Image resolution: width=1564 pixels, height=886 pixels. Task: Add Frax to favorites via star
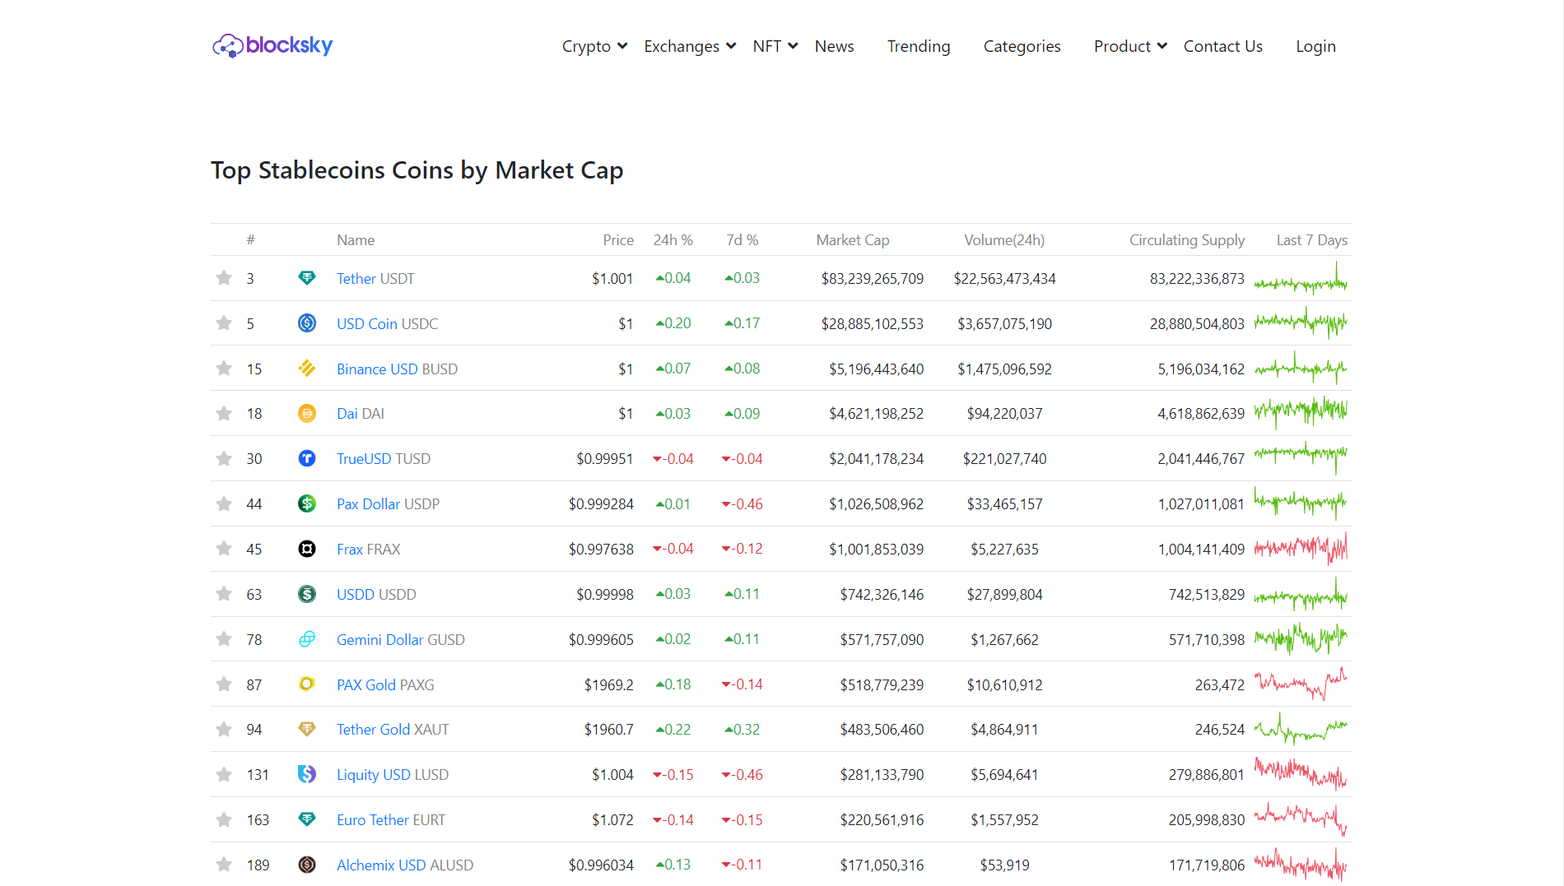point(224,549)
